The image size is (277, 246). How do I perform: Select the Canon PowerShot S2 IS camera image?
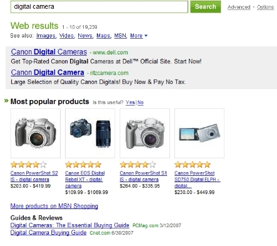point(36,133)
